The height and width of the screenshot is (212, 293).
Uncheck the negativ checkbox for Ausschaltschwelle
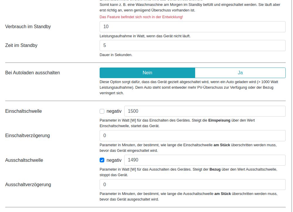(102, 160)
